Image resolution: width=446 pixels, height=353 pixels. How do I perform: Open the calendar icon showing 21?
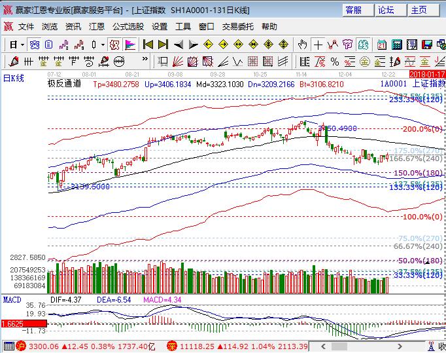click(x=381, y=45)
